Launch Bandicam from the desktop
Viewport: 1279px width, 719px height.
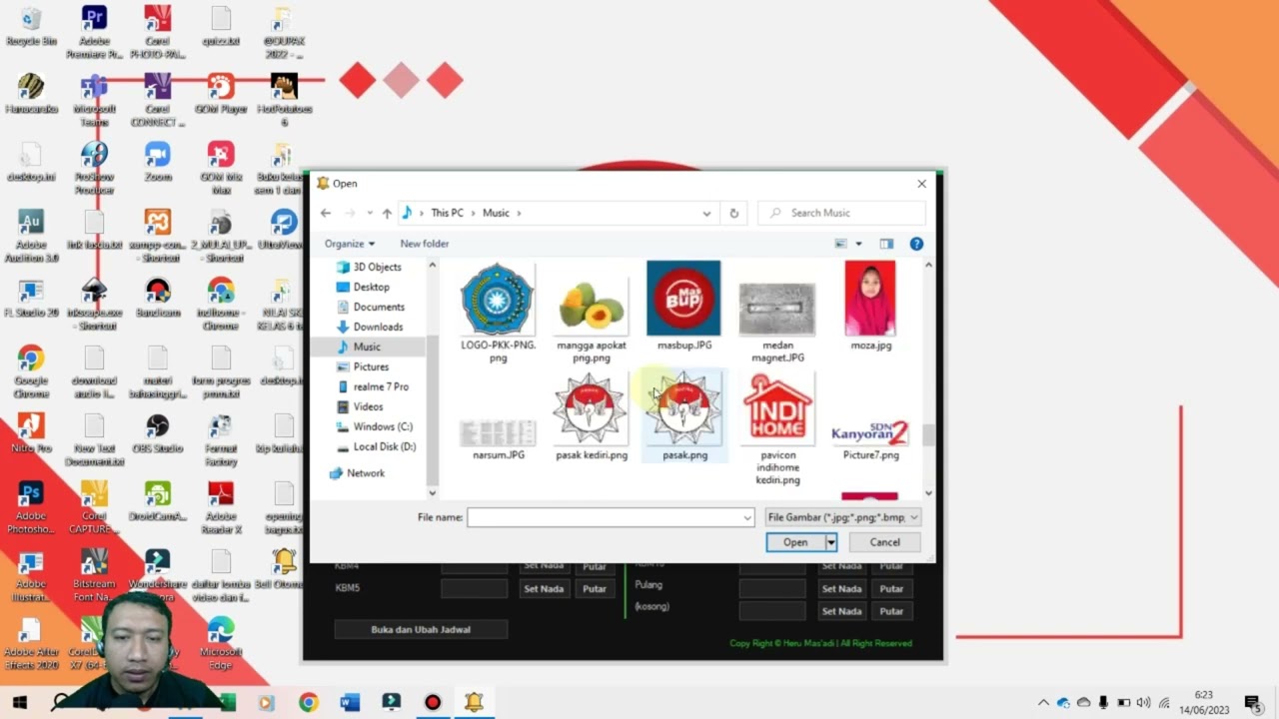pos(158,298)
